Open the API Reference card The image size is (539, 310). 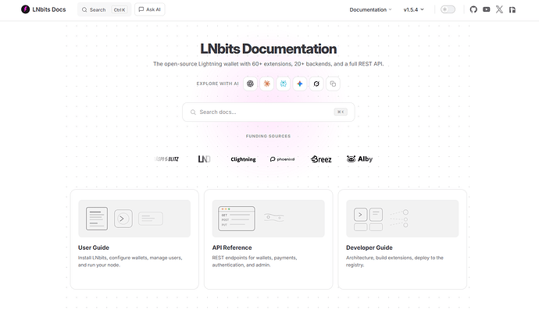tap(268, 239)
